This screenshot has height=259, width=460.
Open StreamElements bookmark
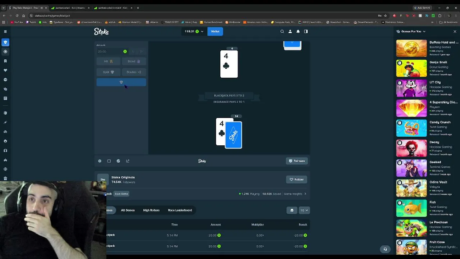pos(366,22)
